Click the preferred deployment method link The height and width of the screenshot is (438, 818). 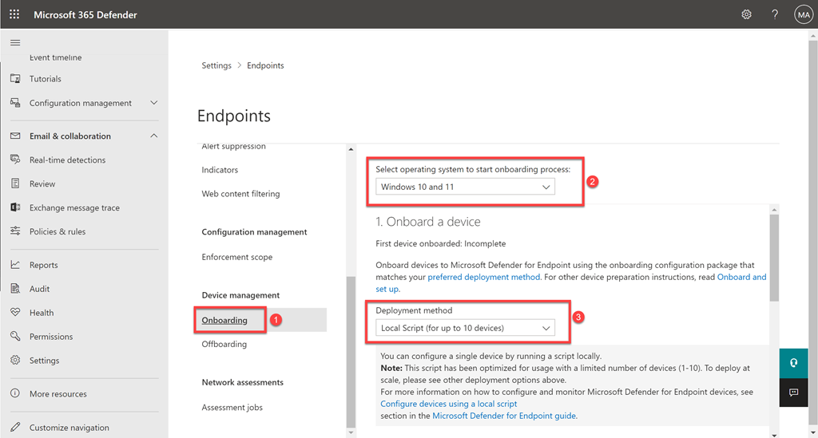tap(484, 278)
